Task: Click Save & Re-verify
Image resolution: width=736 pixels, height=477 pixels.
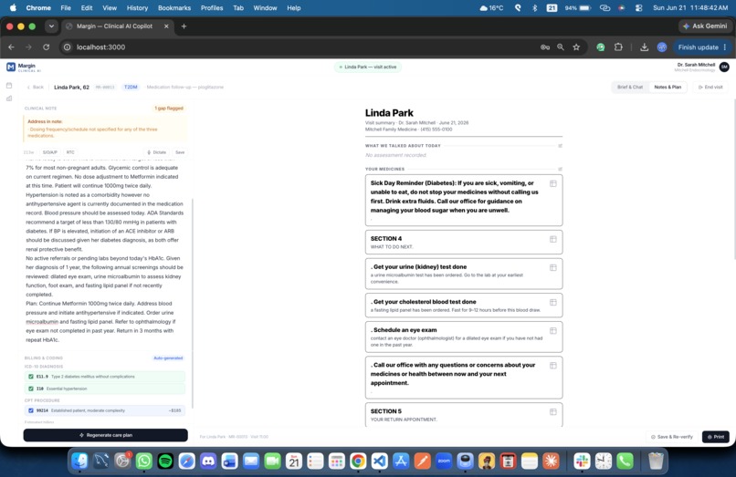Action: point(672,437)
